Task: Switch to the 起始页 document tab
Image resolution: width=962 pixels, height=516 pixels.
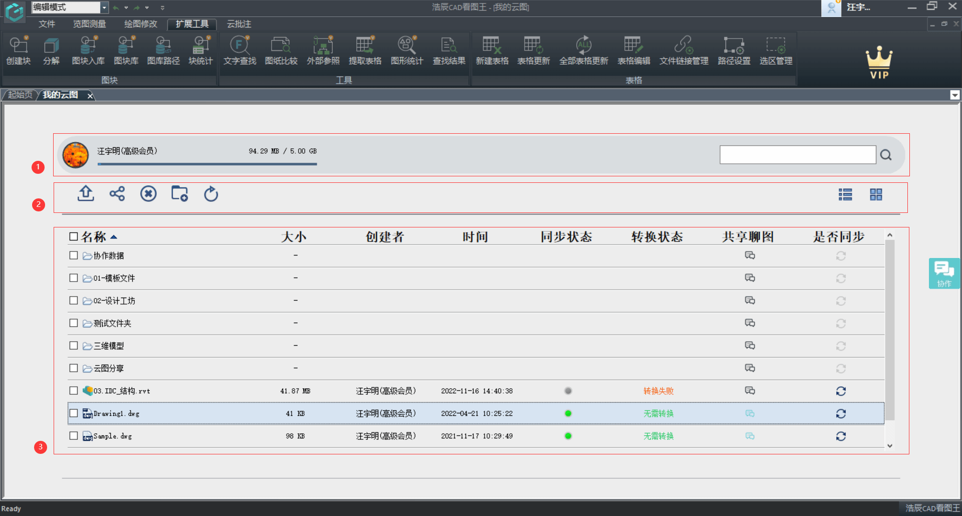Action: pyautogui.click(x=20, y=95)
